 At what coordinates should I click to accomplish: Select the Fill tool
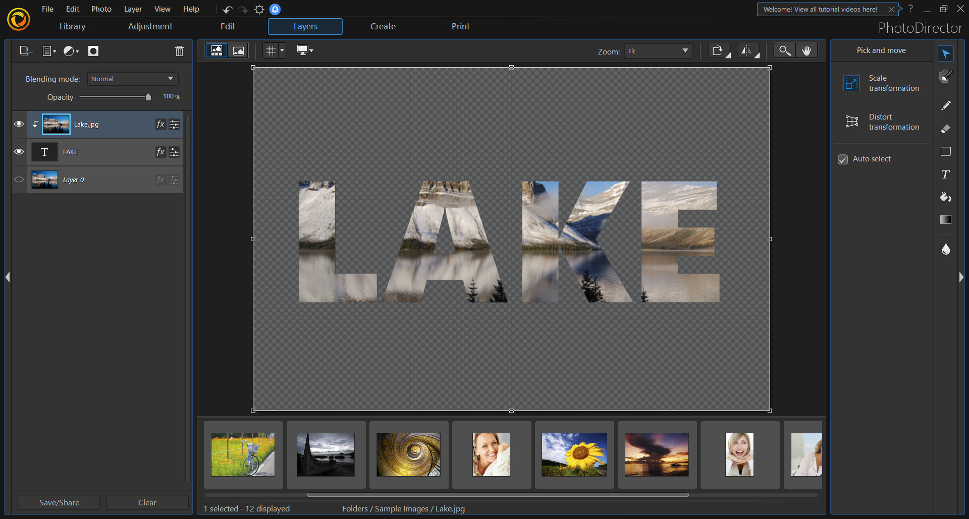click(x=946, y=197)
